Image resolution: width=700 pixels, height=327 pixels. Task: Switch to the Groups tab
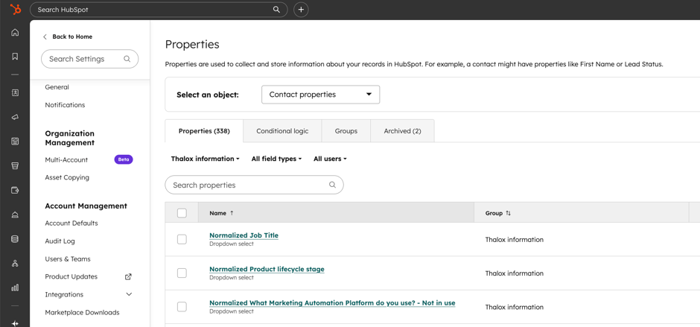click(x=346, y=131)
